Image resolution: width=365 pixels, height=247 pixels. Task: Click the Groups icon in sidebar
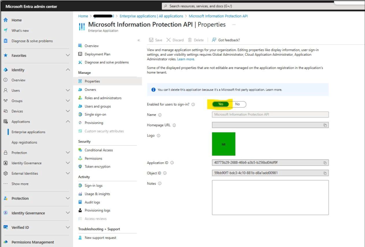pyautogui.click(x=6, y=101)
